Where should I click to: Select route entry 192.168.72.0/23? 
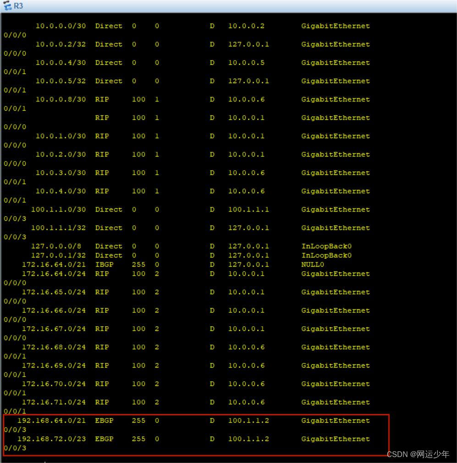click(52, 439)
